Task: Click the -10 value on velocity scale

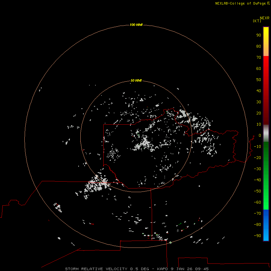Action: pos(257,147)
